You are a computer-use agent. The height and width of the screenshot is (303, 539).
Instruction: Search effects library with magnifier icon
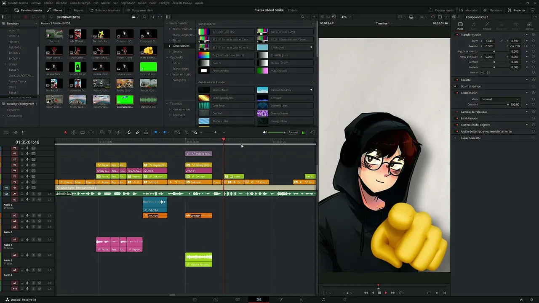(303, 17)
